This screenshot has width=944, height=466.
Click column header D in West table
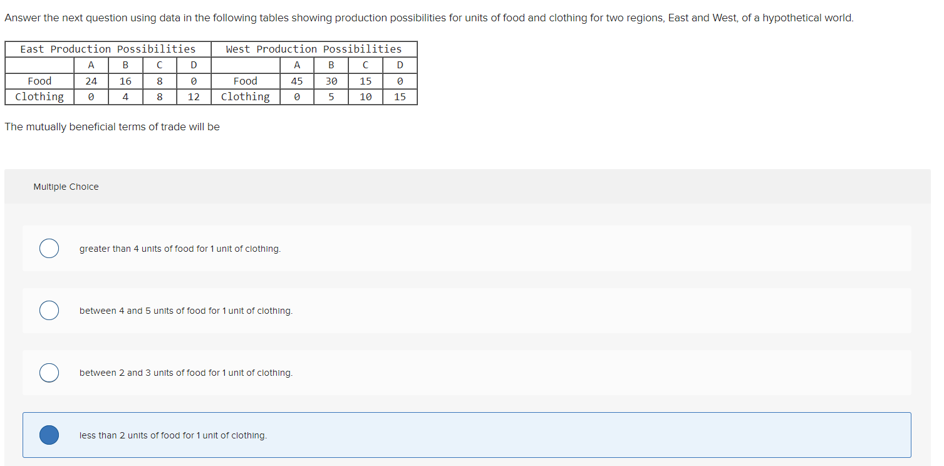pyautogui.click(x=400, y=65)
